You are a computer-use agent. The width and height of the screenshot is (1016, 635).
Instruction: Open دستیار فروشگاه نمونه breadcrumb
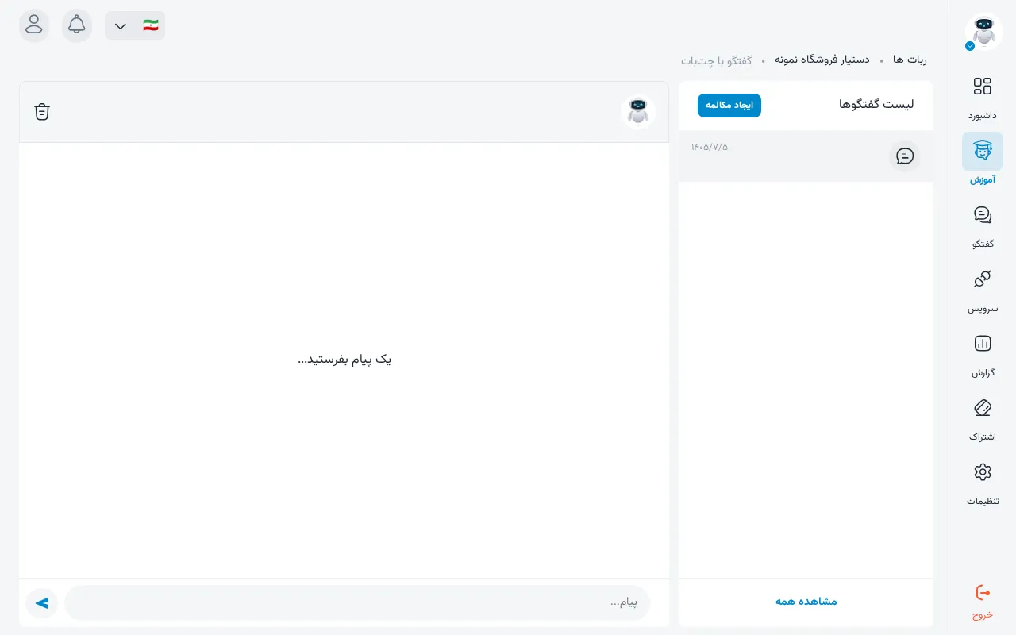click(822, 60)
